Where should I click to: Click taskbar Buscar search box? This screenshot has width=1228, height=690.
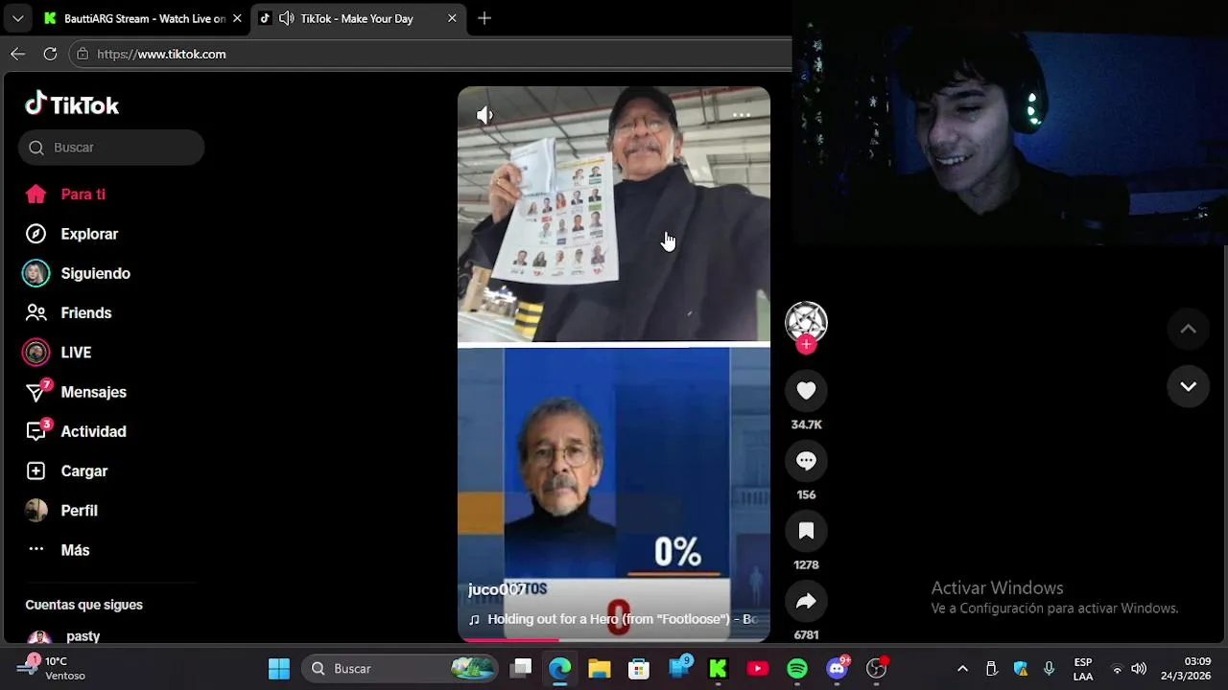(x=400, y=668)
